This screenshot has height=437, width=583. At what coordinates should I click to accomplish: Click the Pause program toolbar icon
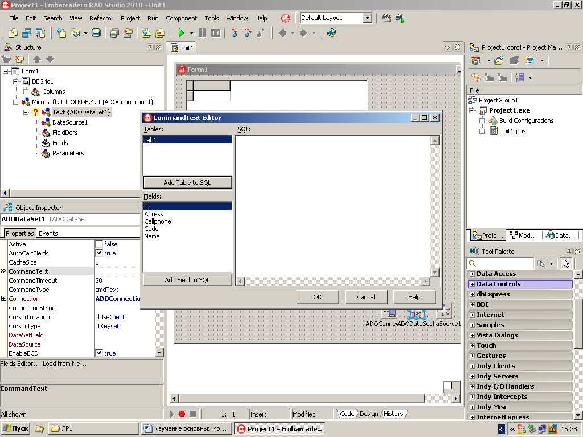[x=202, y=33]
